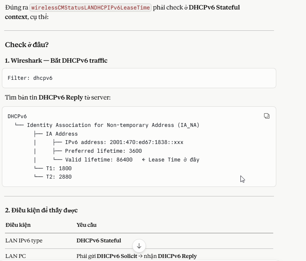Click the 'Yêu cầu' table column header

[x=87, y=225]
